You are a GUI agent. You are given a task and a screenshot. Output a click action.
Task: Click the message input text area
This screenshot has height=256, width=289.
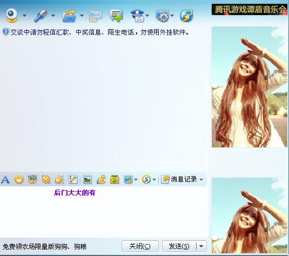103,212
